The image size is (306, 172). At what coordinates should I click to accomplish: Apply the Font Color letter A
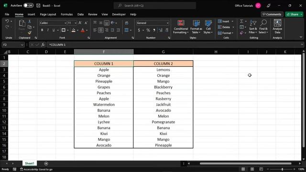pyautogui.click(x=83, y=30)
